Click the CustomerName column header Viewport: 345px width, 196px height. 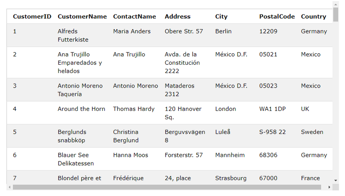pyautogui.click(x=82, y=17)
